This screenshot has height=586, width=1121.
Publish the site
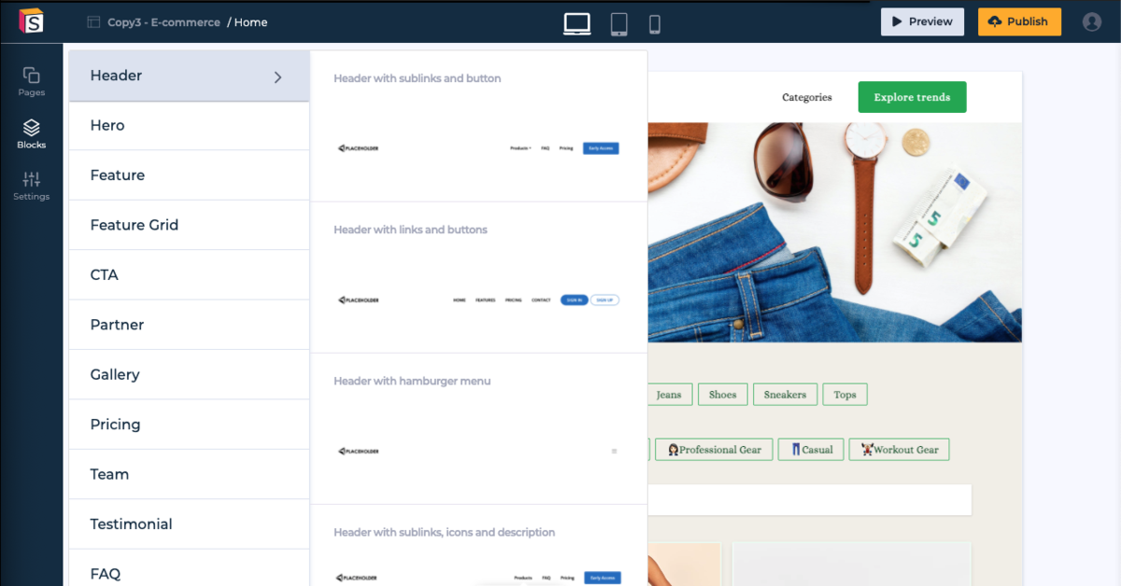1019,21
